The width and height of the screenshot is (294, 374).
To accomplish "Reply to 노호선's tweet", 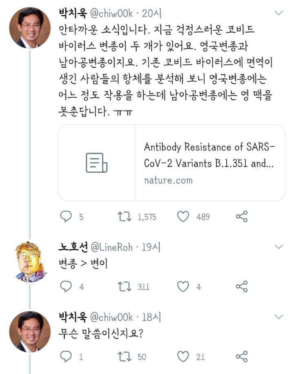I will [66, 287].
